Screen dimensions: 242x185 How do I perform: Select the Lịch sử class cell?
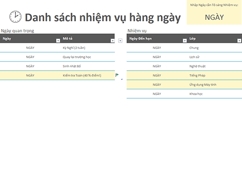click(x=214, y=57)
